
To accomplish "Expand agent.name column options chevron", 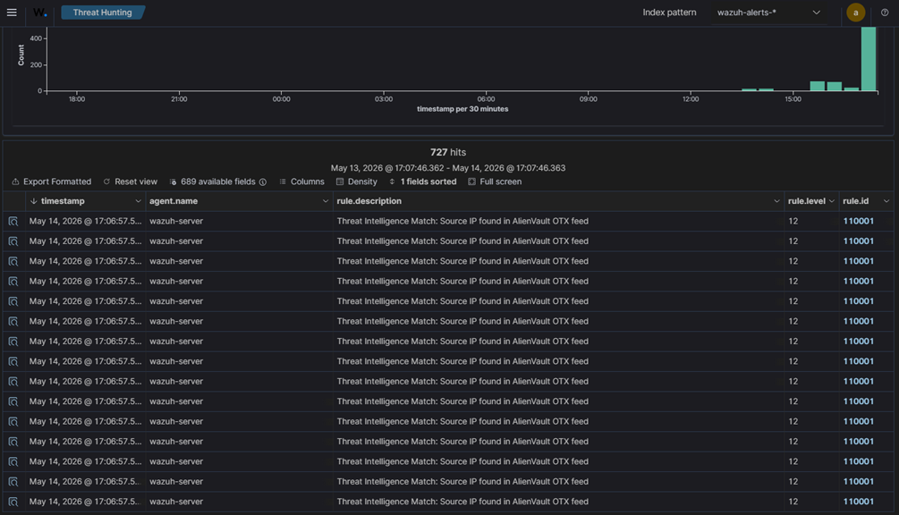I will (325, 201).
